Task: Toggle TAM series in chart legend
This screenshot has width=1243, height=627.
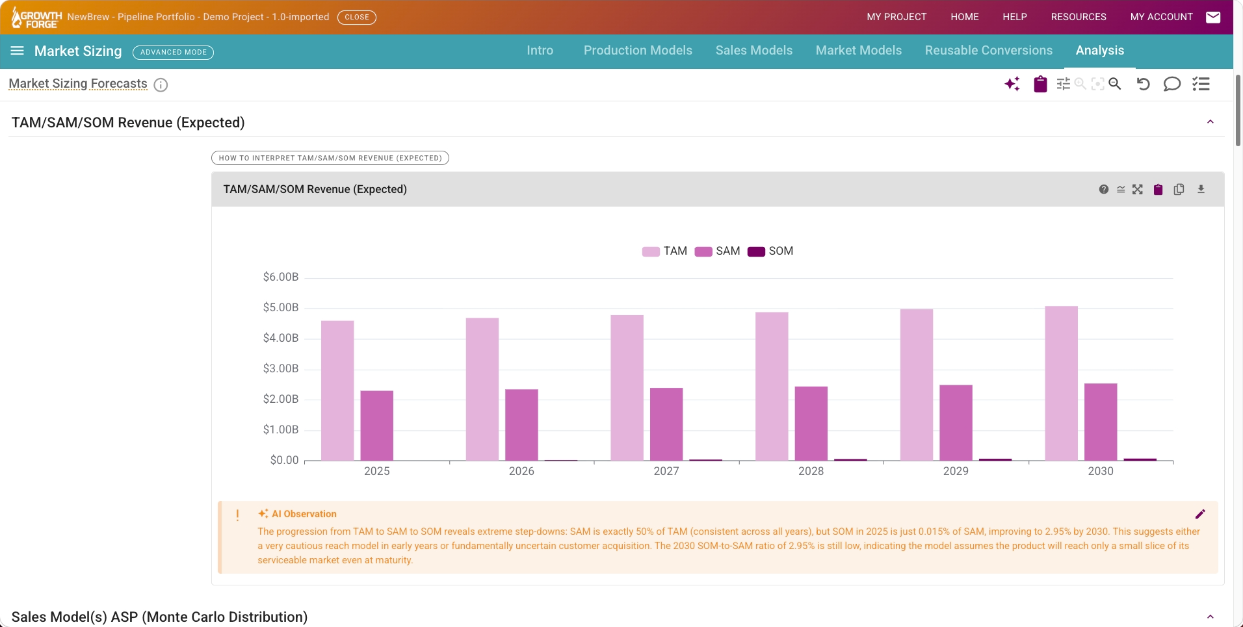Action: point(664,251)
